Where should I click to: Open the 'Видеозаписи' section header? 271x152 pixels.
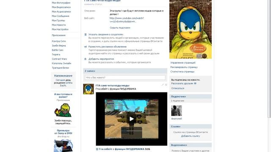pyautogui.click(x=191, y=145)
